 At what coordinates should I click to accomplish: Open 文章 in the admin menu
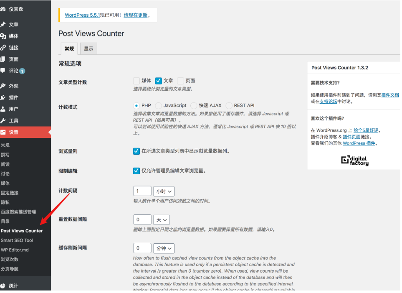(14, 24)
